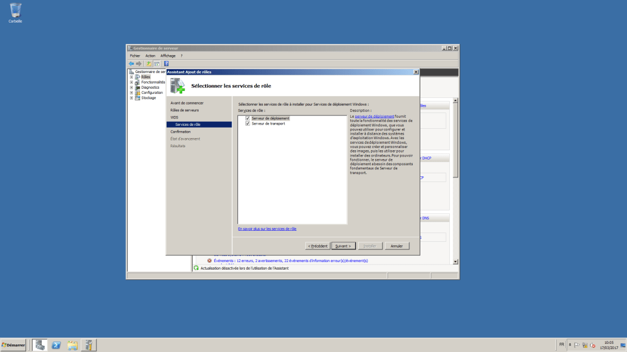Expand the Diagnostics tree node
Screen dimensions: 627x352
[131, 88]
